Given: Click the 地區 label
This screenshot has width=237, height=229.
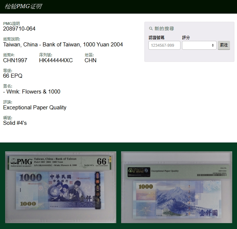Looking at the screenshot, I should coord(89,55).
